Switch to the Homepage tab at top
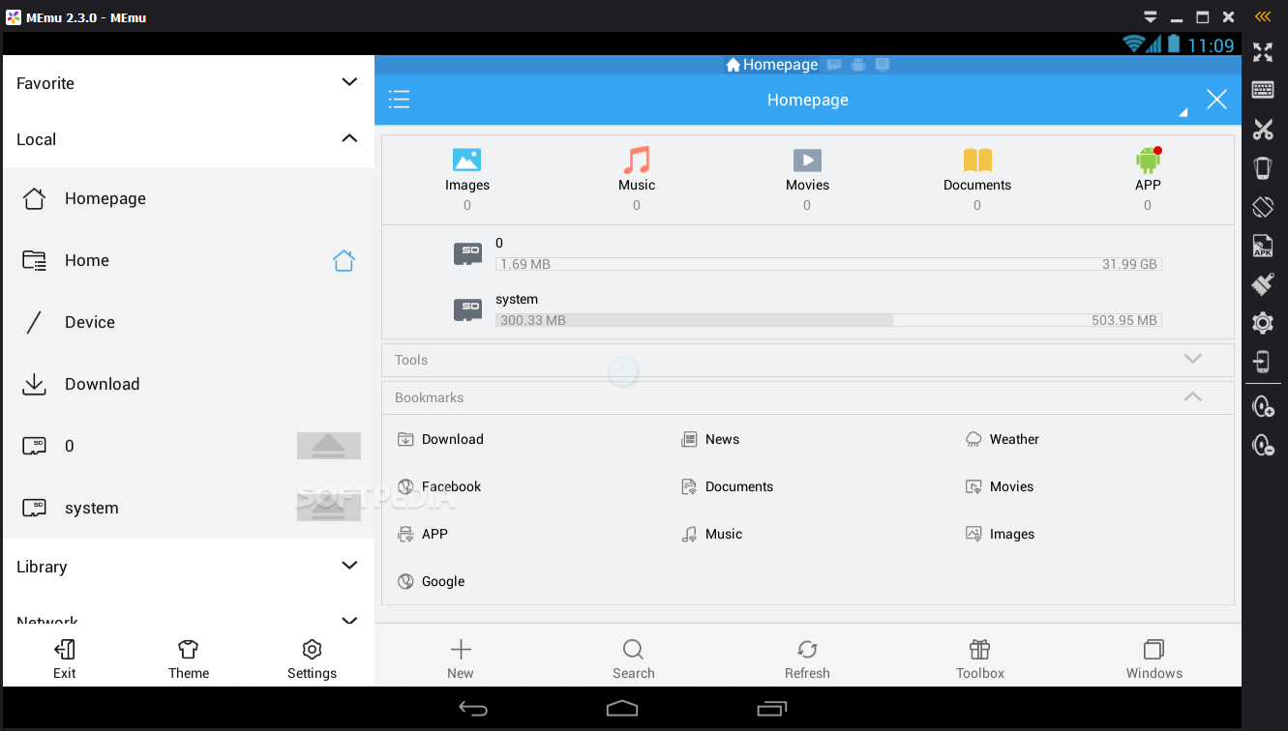This screenshot has width=1288, height=731. tap(772, 65)
